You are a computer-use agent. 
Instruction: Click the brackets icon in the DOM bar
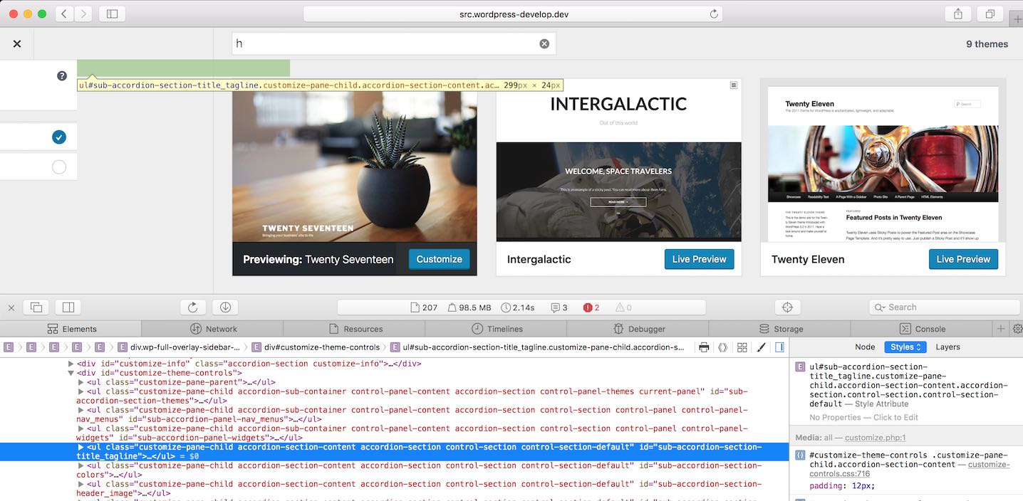click(x=722, y=347)
